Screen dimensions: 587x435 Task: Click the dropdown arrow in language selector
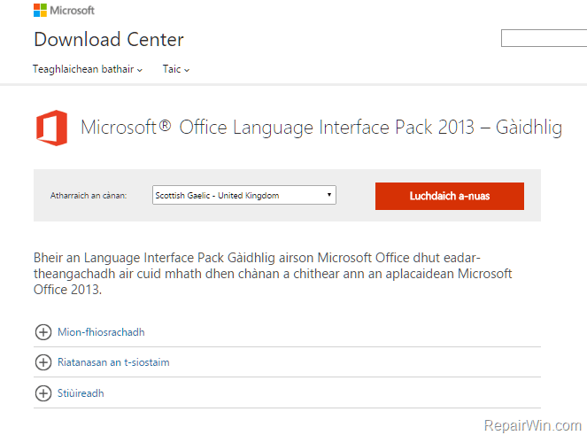click(x=329, y=195)
